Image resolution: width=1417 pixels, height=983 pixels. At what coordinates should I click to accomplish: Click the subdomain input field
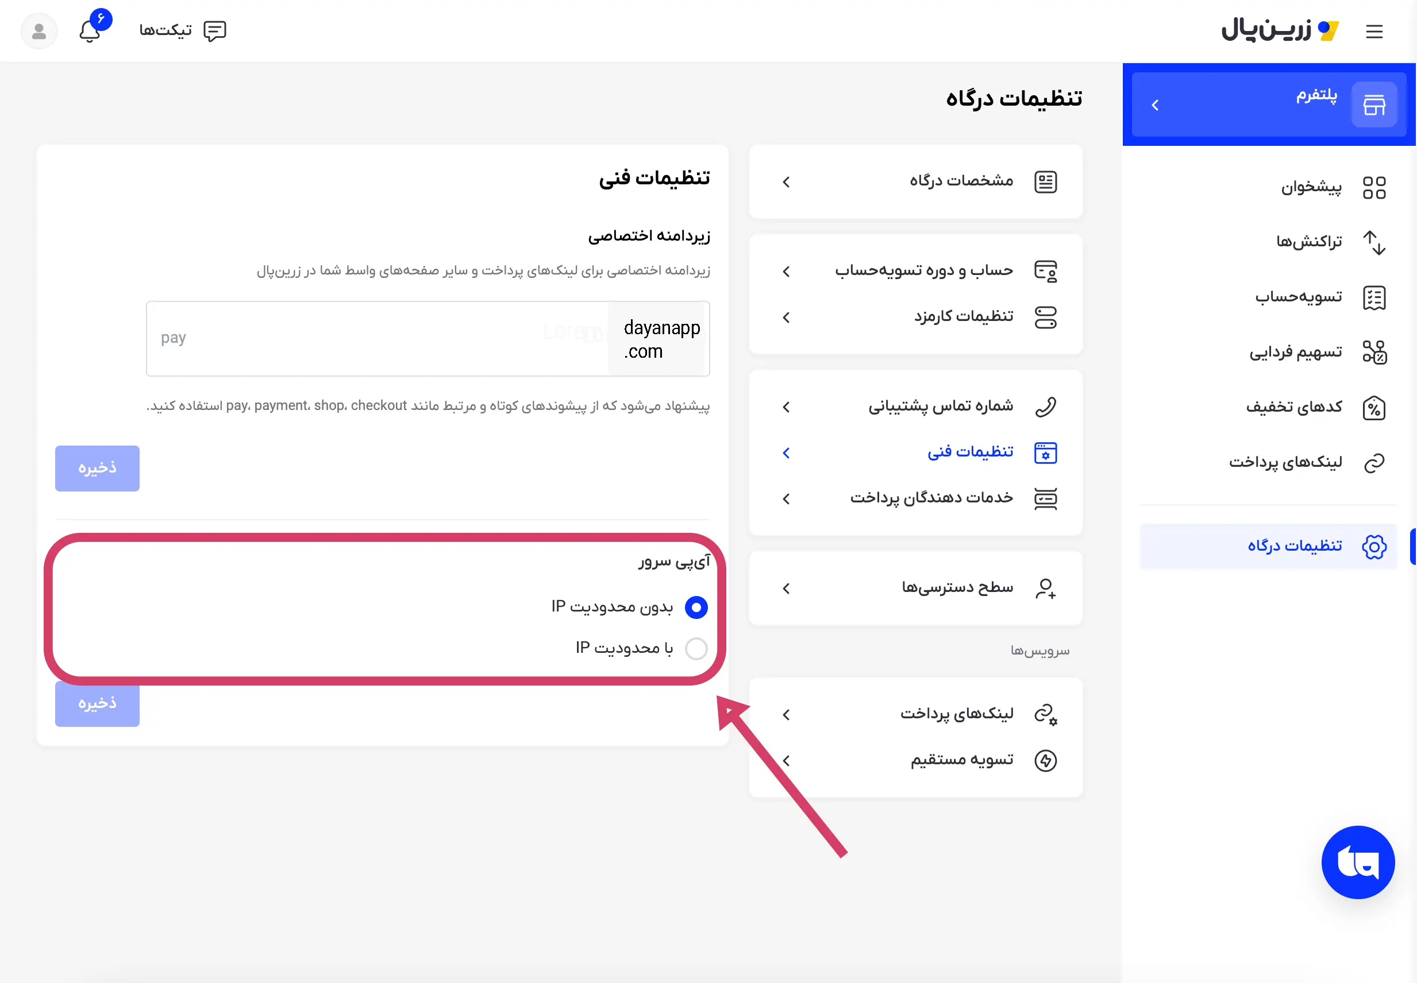click(376, 338)
